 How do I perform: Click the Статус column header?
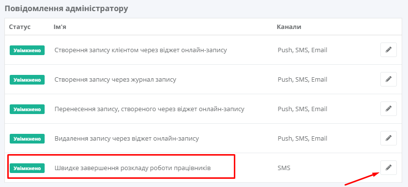[x=20, y=27]
